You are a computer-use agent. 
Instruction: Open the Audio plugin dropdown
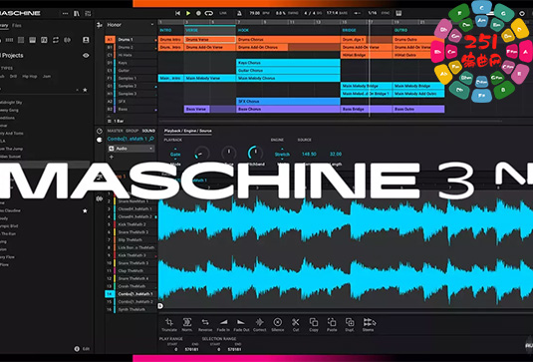pyautogui.click(x=132, y=149)
